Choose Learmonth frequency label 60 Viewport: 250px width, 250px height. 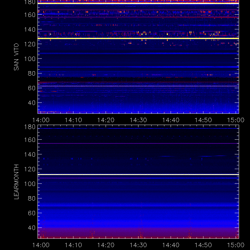tap(32, 213)
